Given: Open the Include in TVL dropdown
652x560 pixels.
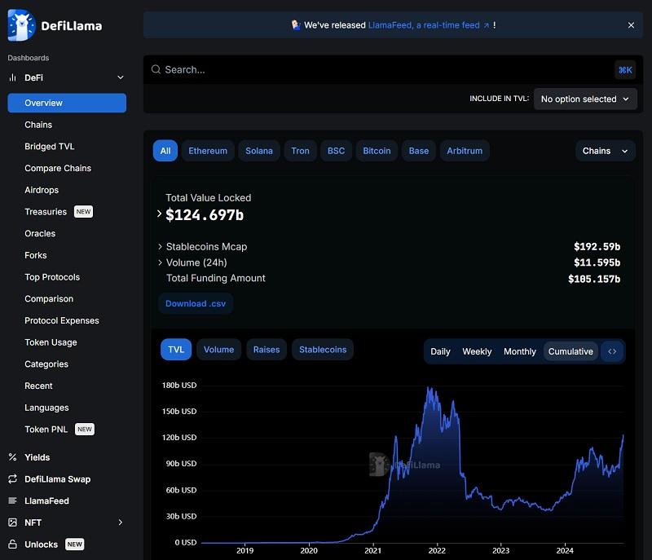Looking at the screenshot, I should 585,99.
